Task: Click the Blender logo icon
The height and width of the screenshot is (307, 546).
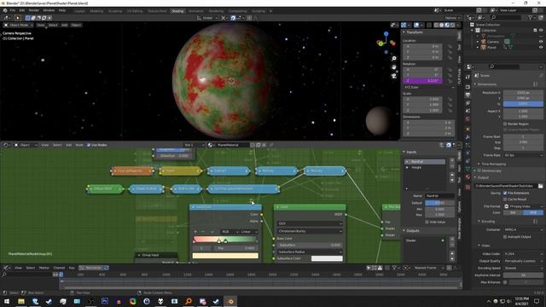Action: 5,10
